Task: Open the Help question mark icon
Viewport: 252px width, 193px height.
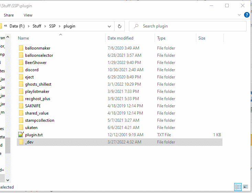Action: tap(246, 15)
